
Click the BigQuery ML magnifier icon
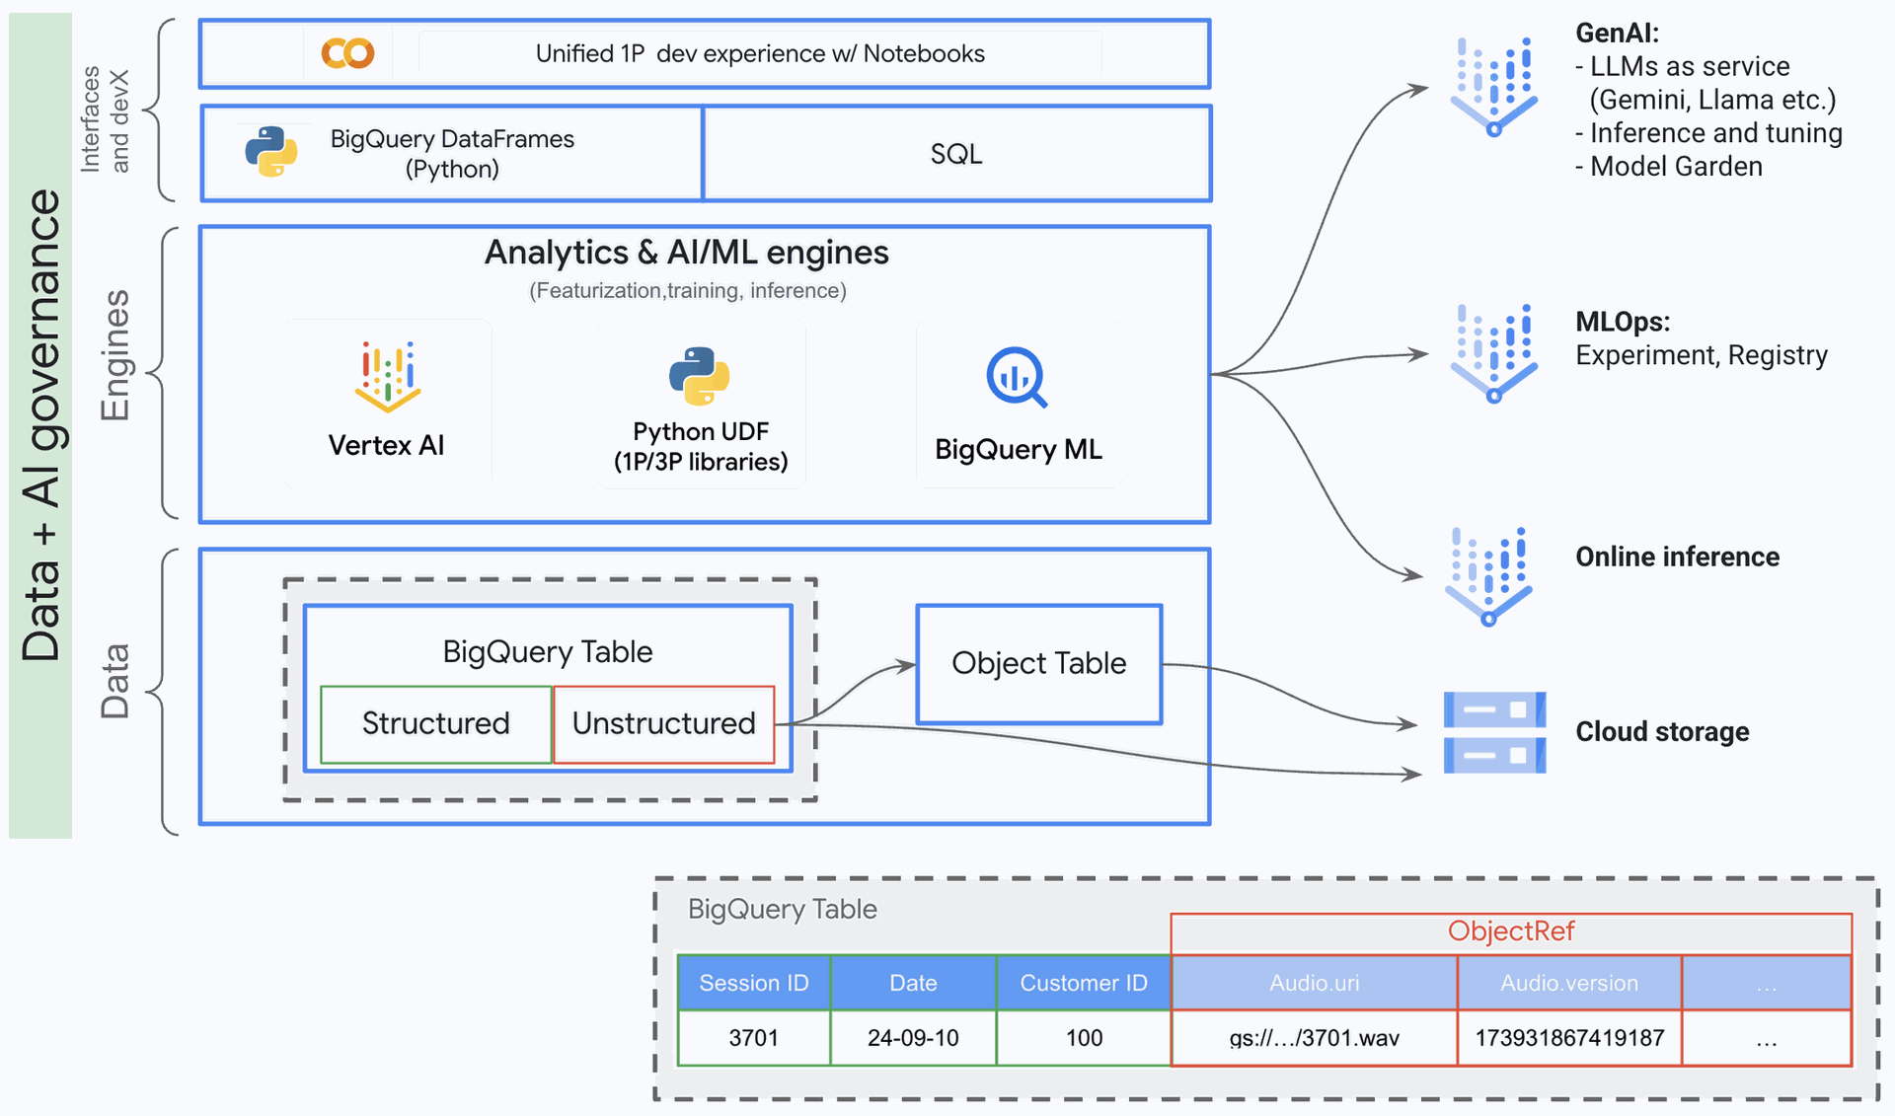(x=1017, y=377)
